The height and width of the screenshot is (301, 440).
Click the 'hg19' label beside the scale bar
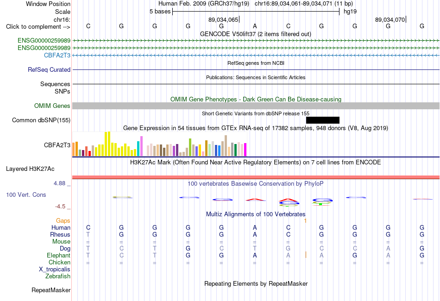click(350, 12)
